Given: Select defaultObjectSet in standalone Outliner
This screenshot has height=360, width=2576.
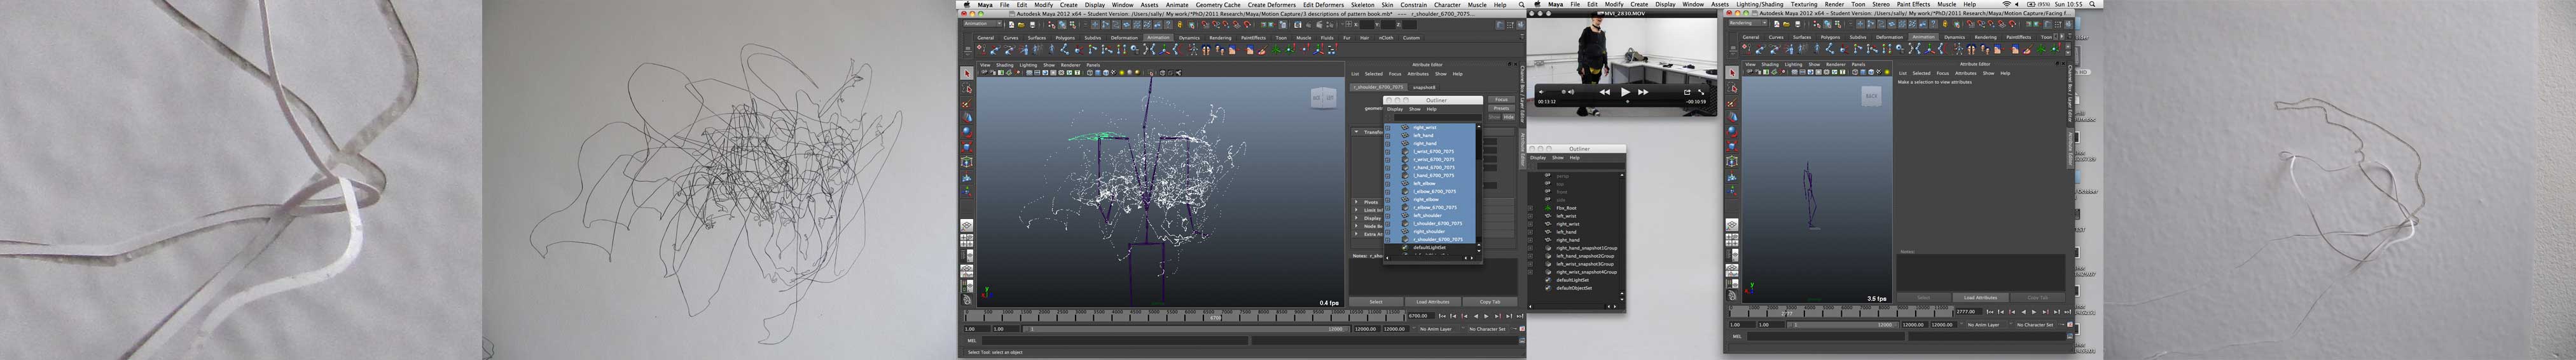Looking at the screenshot, I should tap(1574, 287).
